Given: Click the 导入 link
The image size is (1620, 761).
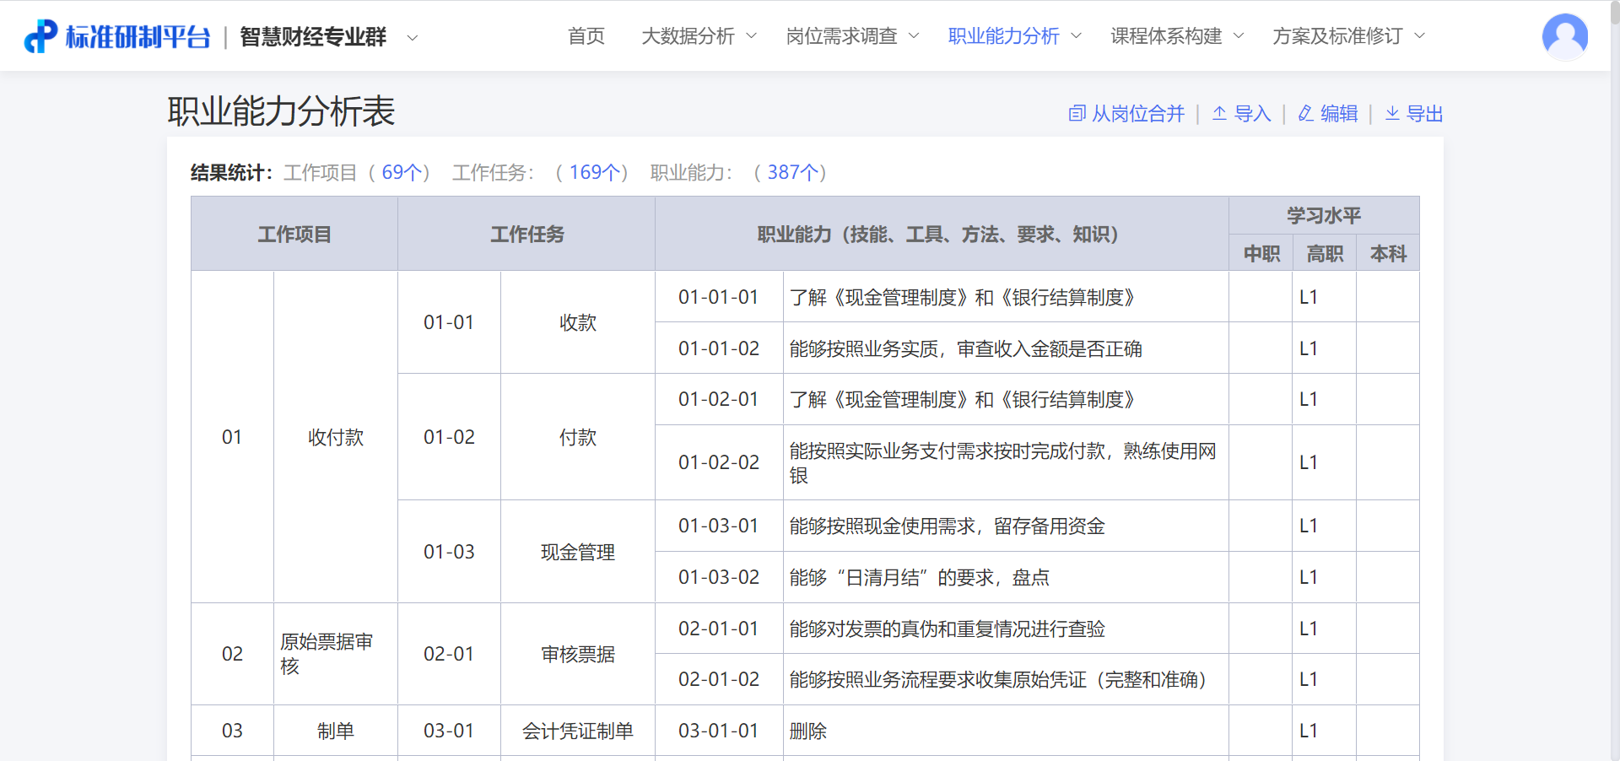Looking at the screenshot, I should pos(1253,114).
